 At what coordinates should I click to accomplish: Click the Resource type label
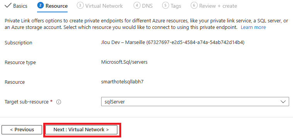pyautogui.click(x=20, y=63)
